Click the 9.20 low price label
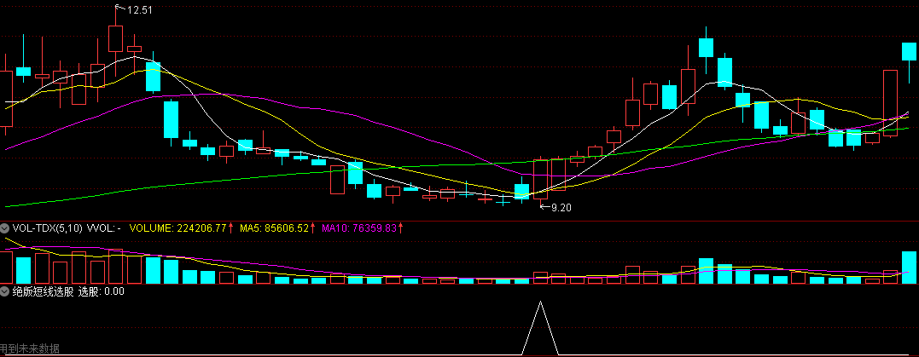The width and height of the screenshot is (919, 357). [x=561, y=207]
